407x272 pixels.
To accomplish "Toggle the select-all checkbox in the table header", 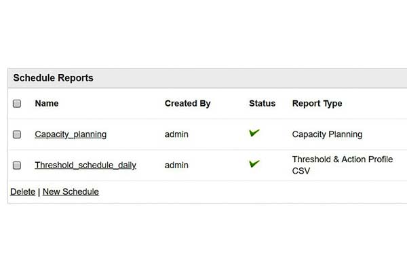I will click(17, 104).
